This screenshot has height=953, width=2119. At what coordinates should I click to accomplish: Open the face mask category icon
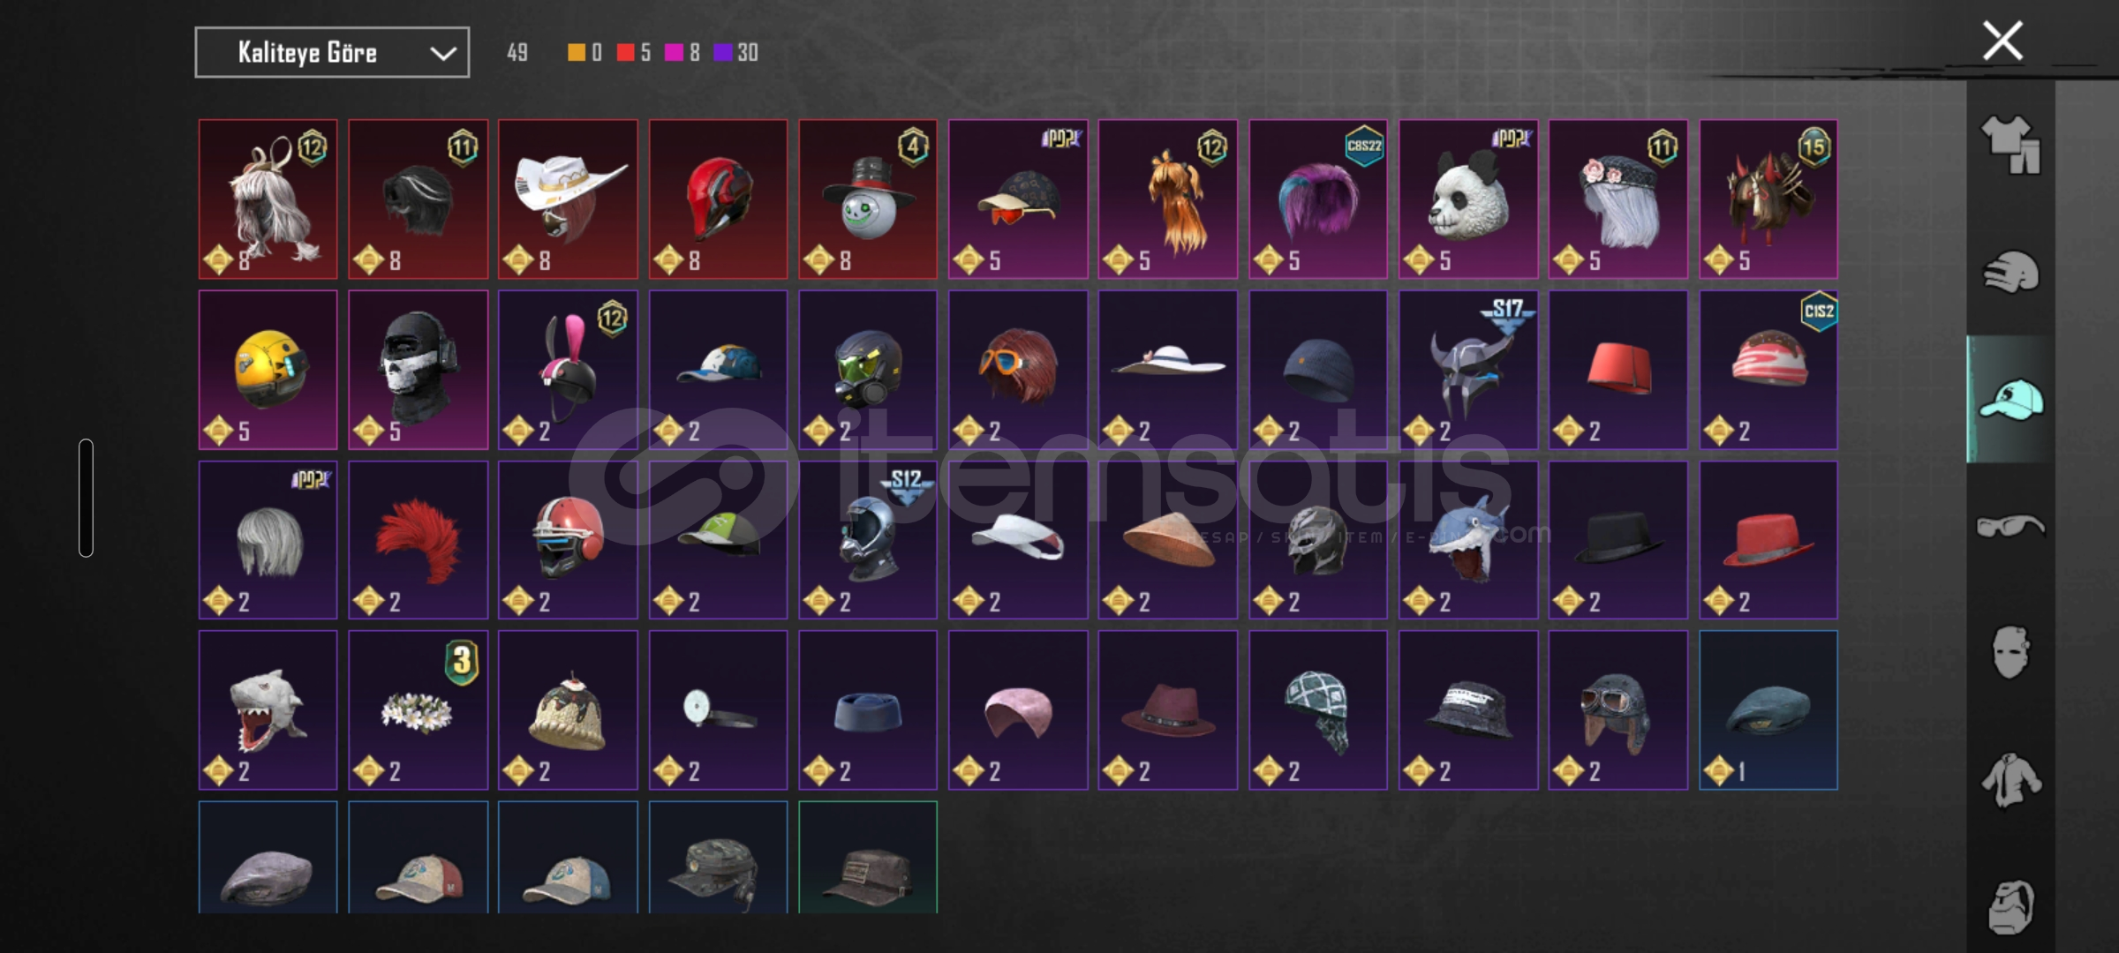point(2010,653)
